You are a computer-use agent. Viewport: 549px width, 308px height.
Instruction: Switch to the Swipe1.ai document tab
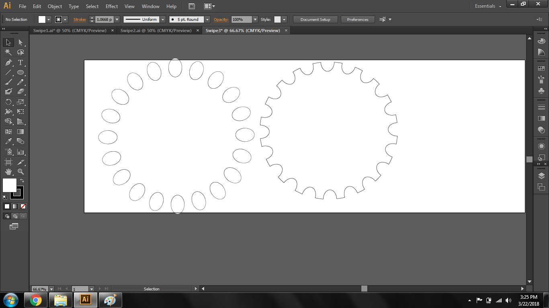pyautogui.click(x=70, y=30)
